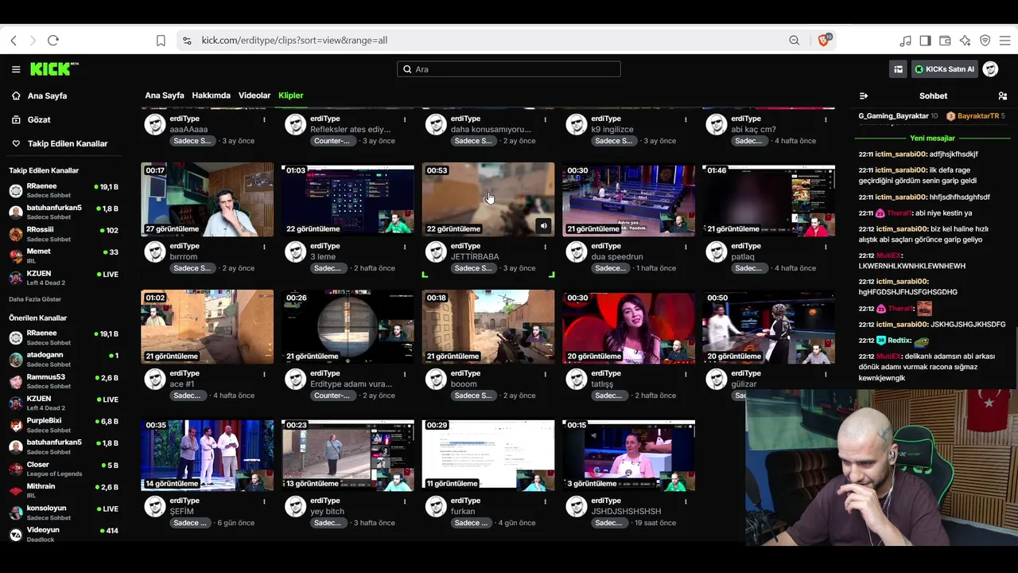Open the konsoloyun recommended channel
This screenshot has width=1018, height=573.
tap(64, 513)
